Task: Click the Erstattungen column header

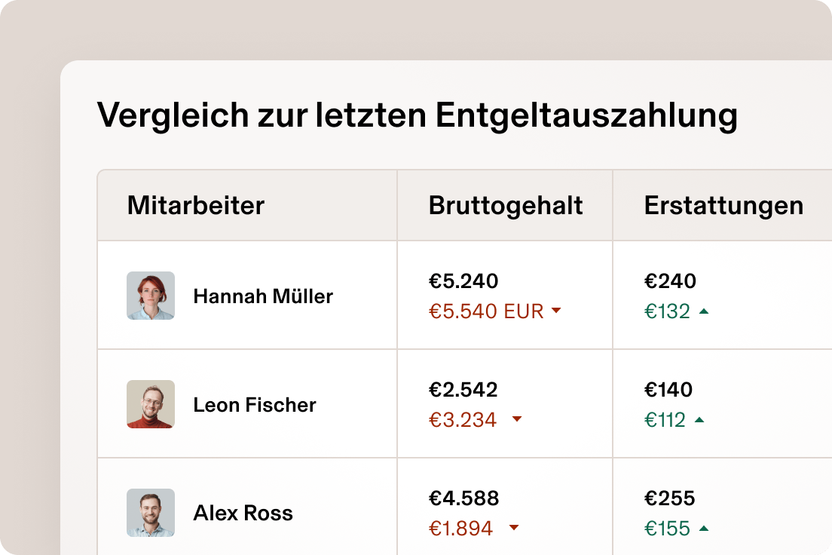Action: [x=722, y=205]
